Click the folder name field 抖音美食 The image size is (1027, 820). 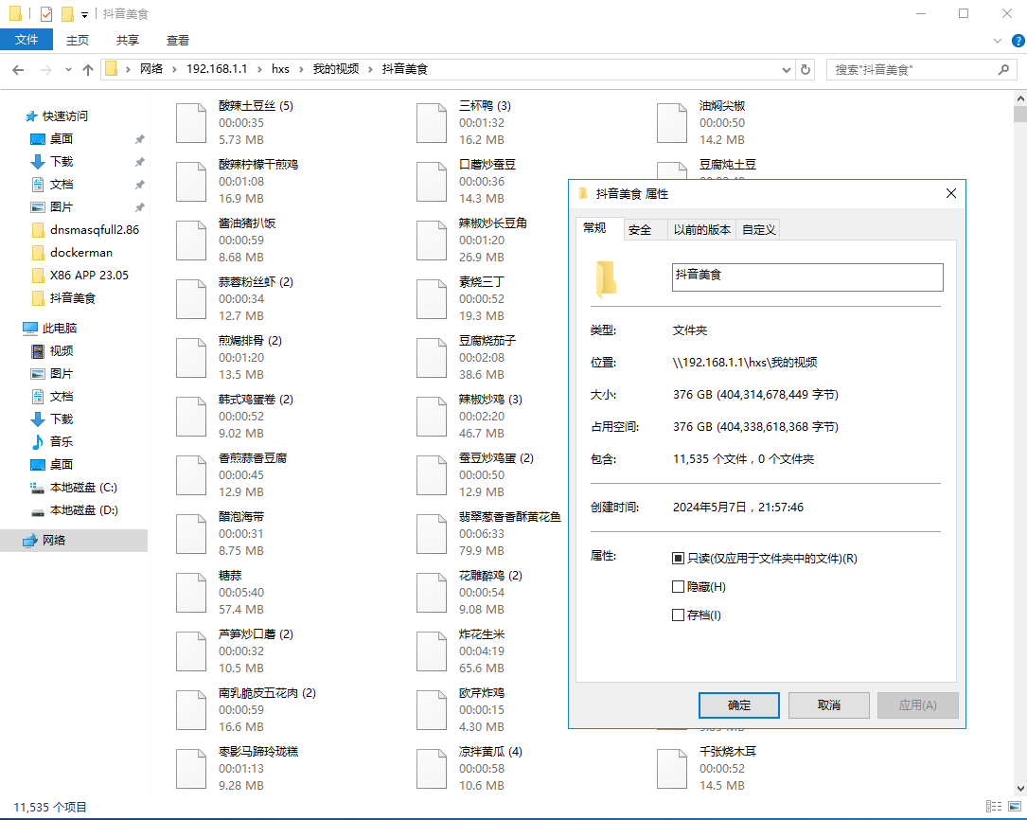click(x=807, y=277)
